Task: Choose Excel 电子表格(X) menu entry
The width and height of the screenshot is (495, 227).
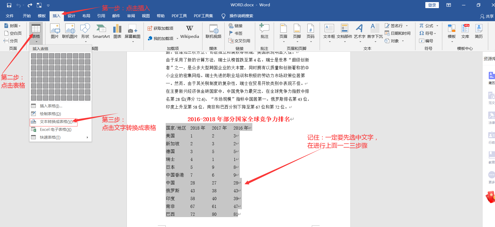Action: [x=61, y=130]
